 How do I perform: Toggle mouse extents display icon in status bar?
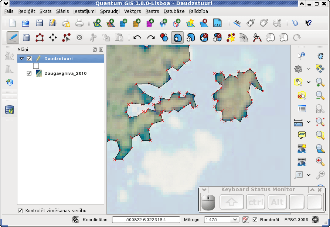point(75,220)
